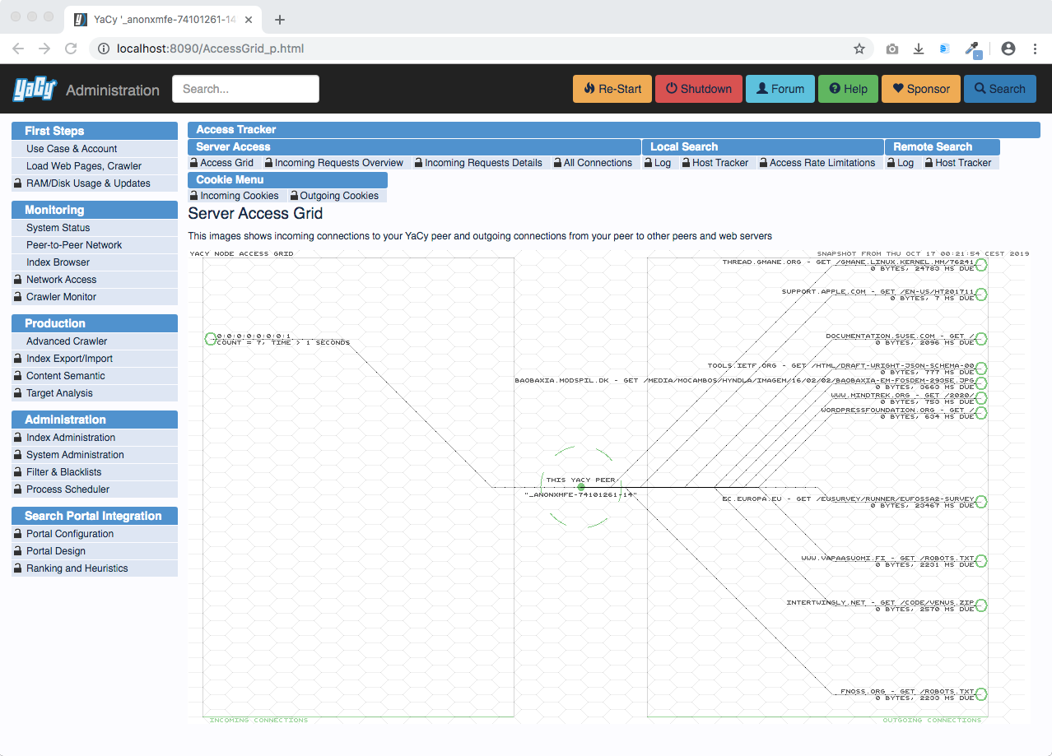The image size is (1052, 756).
Task: Switch to the All Connections tab
Action: click(x=593, y=163)
